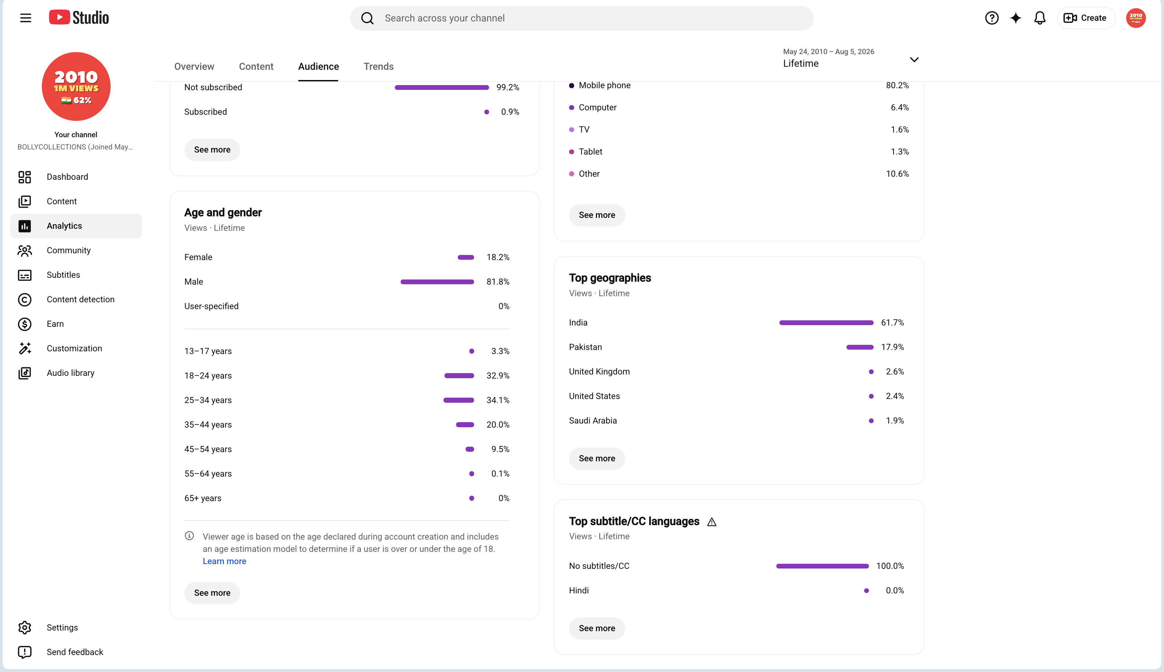Click the Help question mark icon

(991, 18)
